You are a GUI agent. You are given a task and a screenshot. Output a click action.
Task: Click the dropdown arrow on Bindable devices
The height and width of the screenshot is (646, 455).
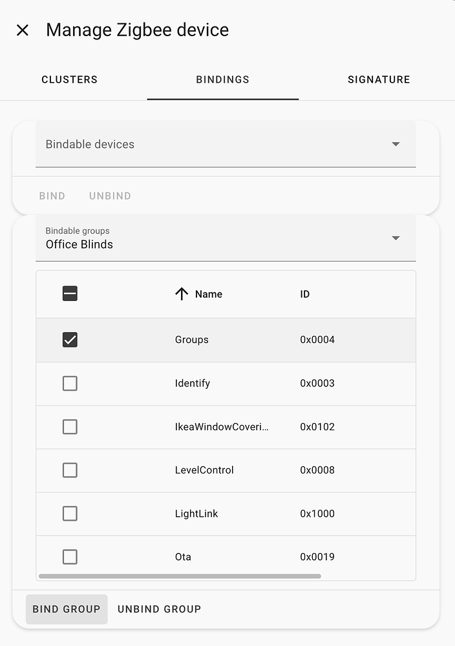pyautogui.click(x=395, y=145)
